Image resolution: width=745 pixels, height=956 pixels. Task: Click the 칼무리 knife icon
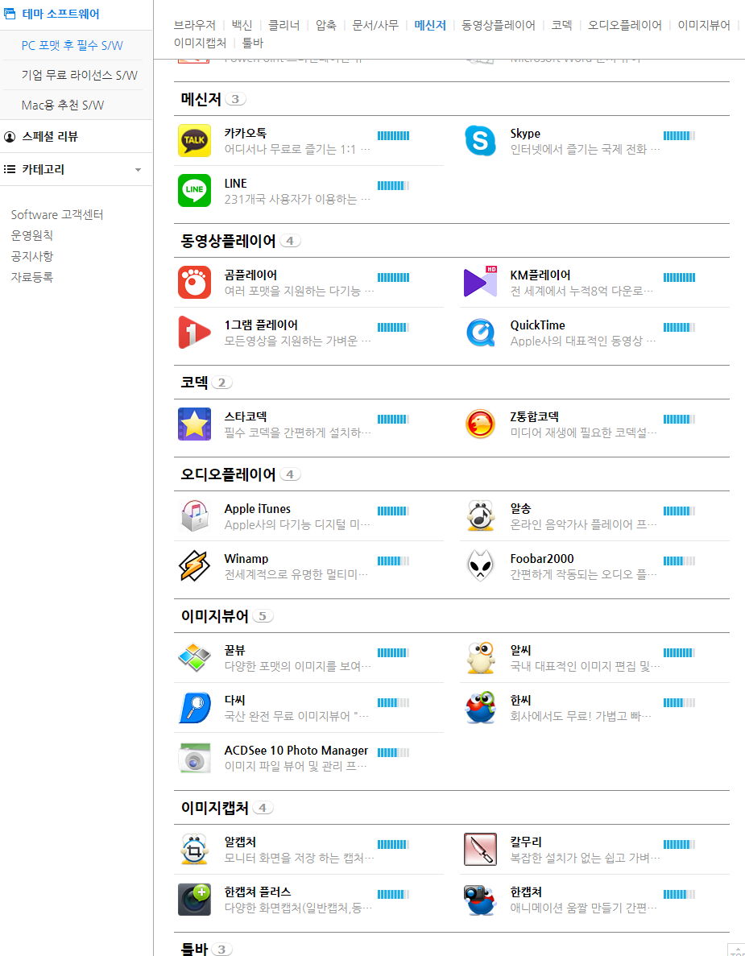(480, 850)
